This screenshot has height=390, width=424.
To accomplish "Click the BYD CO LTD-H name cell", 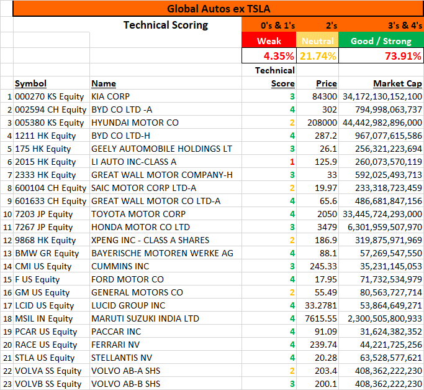I will (166, 135).
